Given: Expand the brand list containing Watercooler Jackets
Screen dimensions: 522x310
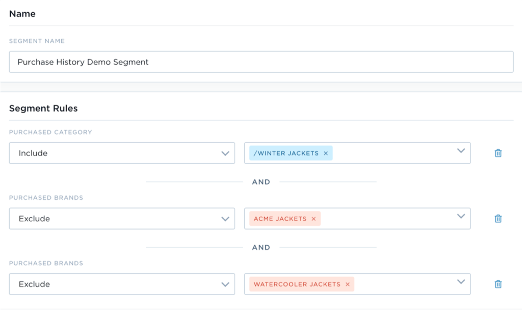Looking at the screenshot, I should click(461, 281).
